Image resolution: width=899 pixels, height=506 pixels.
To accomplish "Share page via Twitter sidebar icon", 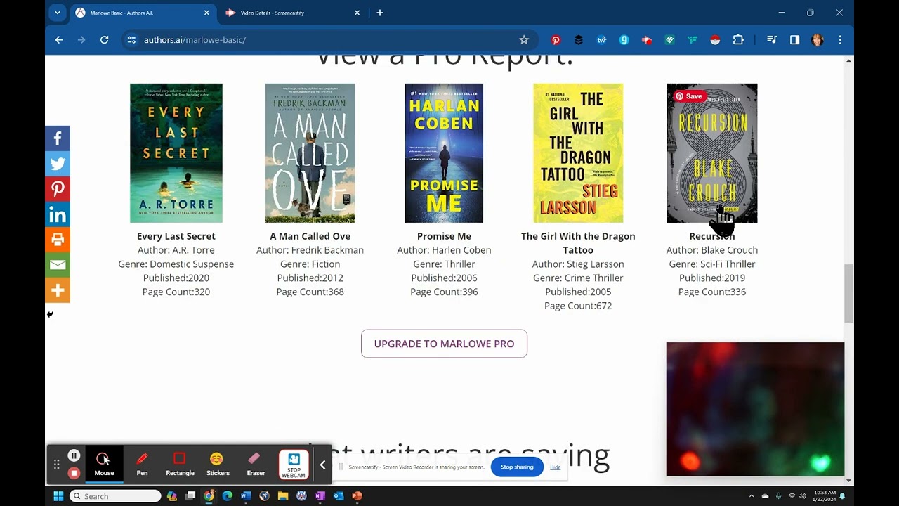I will 58,164.
